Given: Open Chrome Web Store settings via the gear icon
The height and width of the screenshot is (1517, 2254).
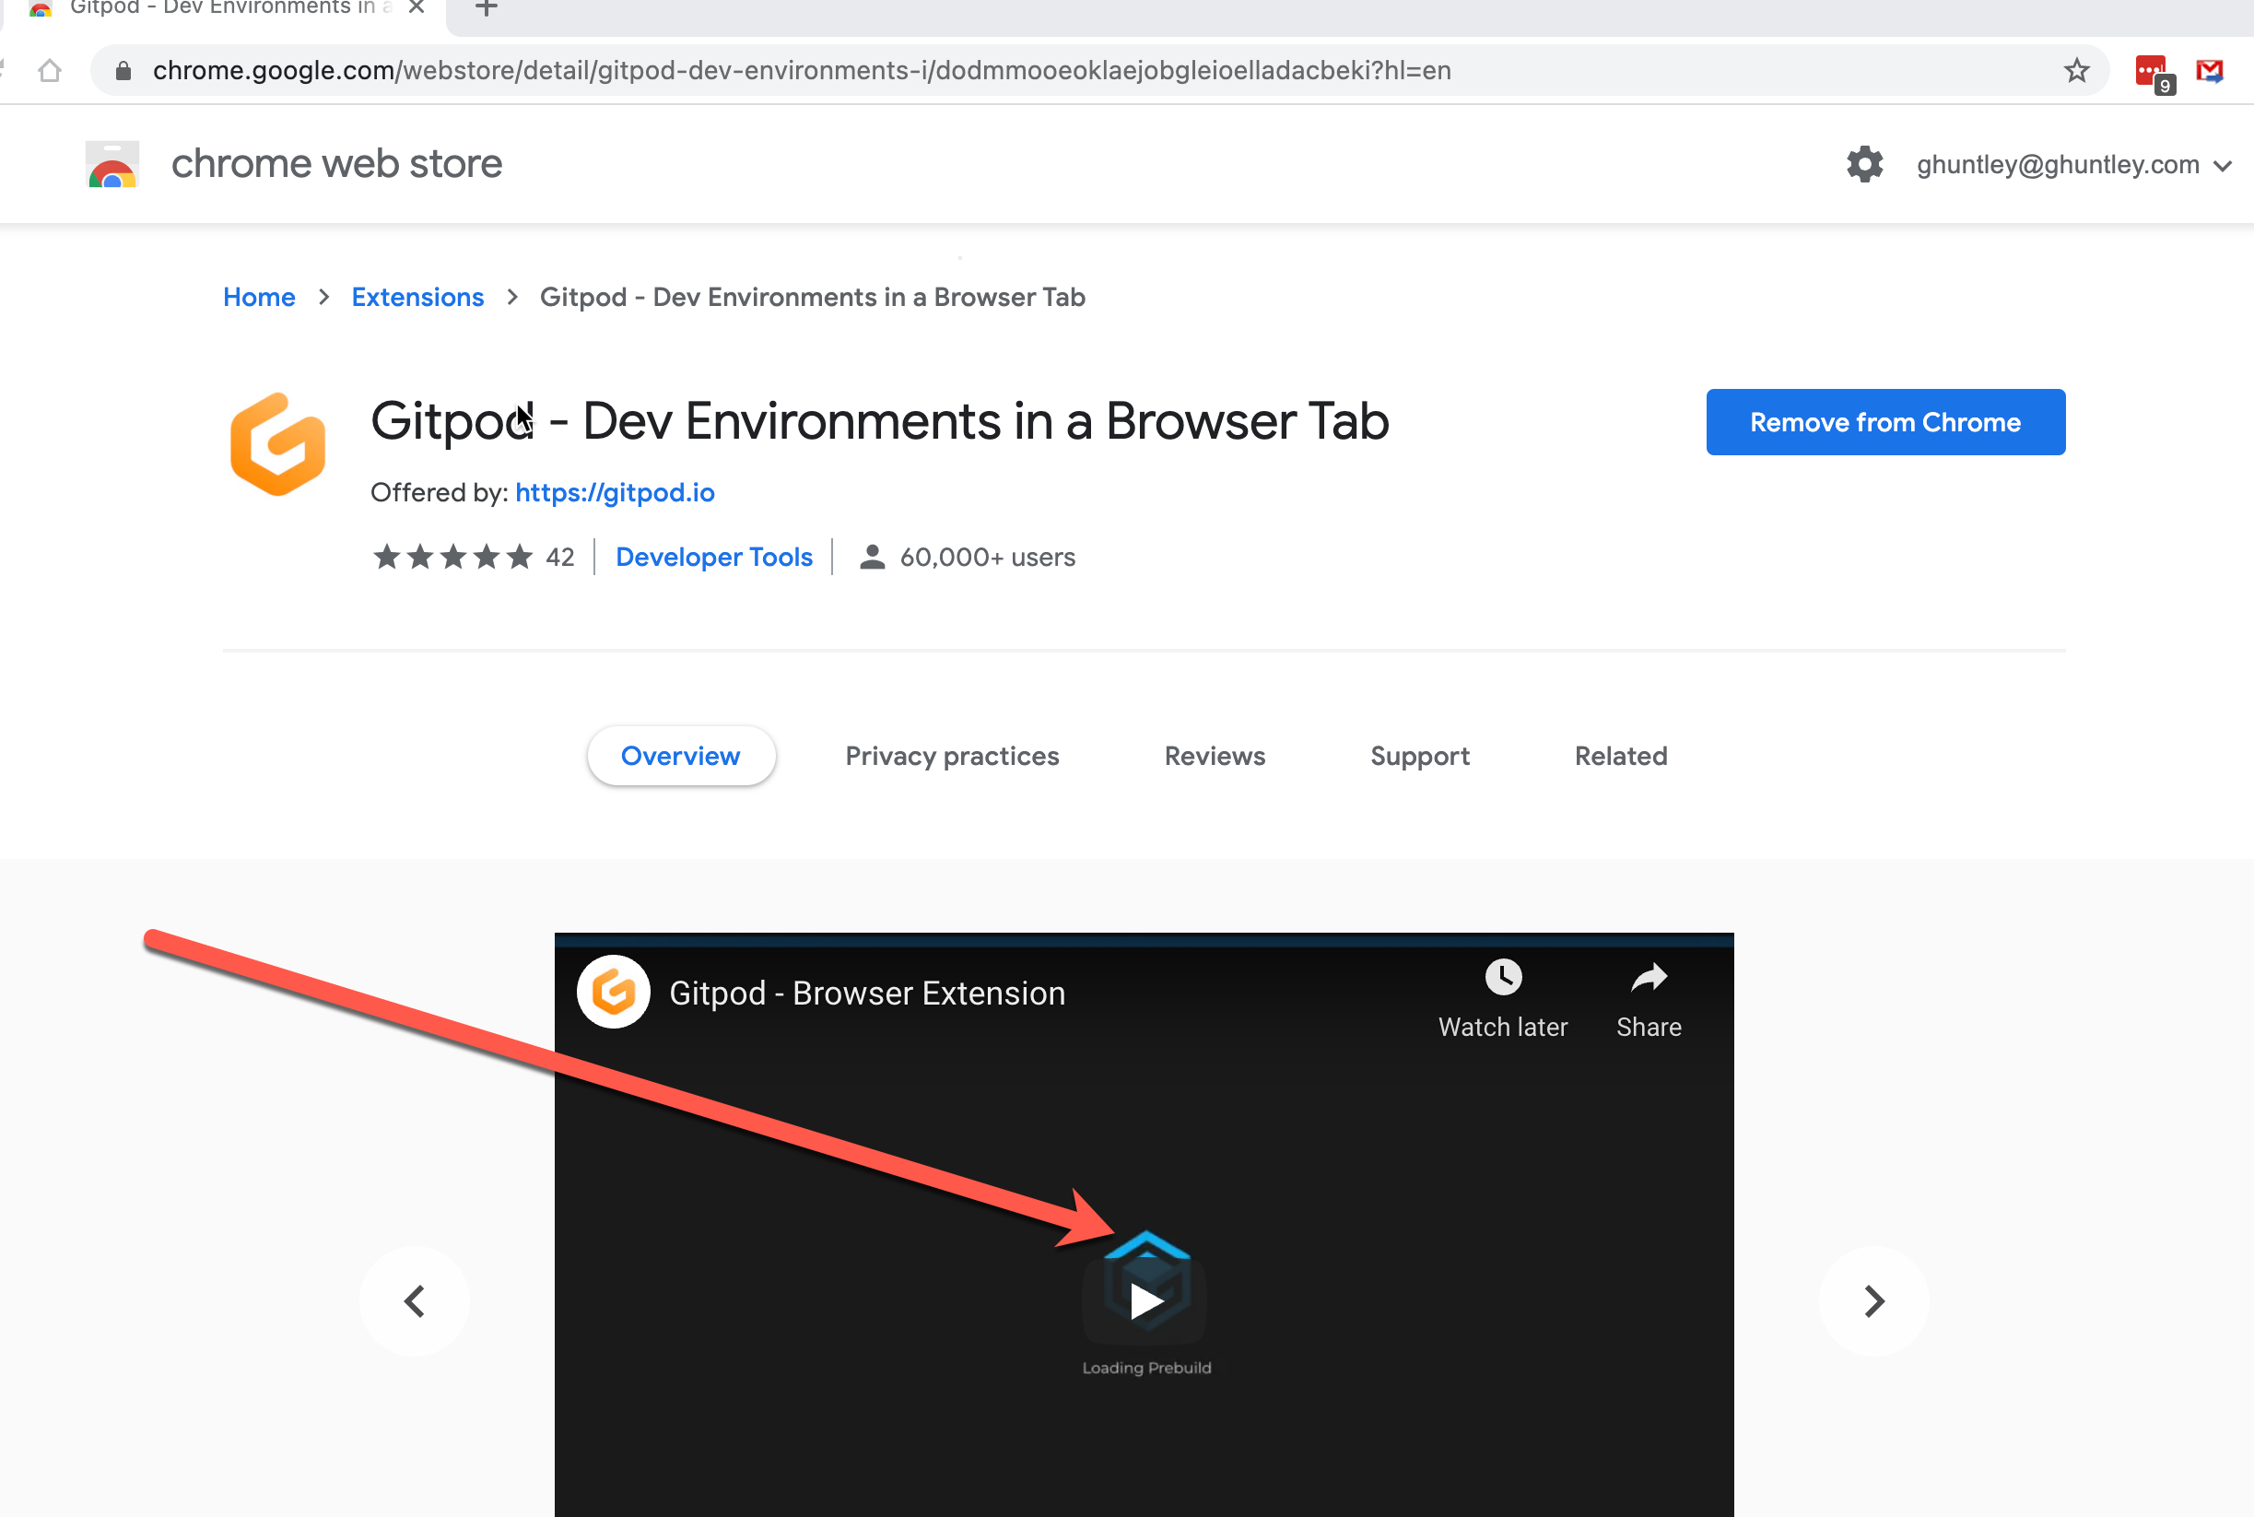Looking at the screenshot, I should 1865,163.
